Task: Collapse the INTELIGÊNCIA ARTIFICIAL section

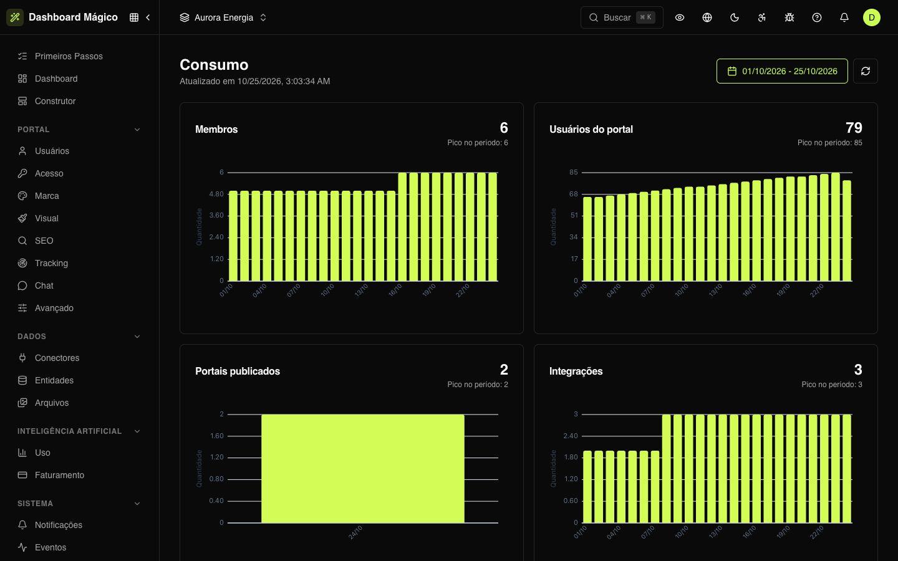Action: (79, 431)
